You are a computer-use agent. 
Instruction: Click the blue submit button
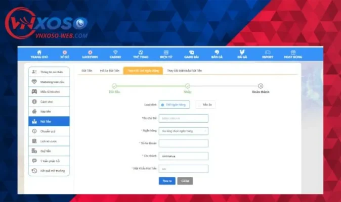[x=167, y=181]
